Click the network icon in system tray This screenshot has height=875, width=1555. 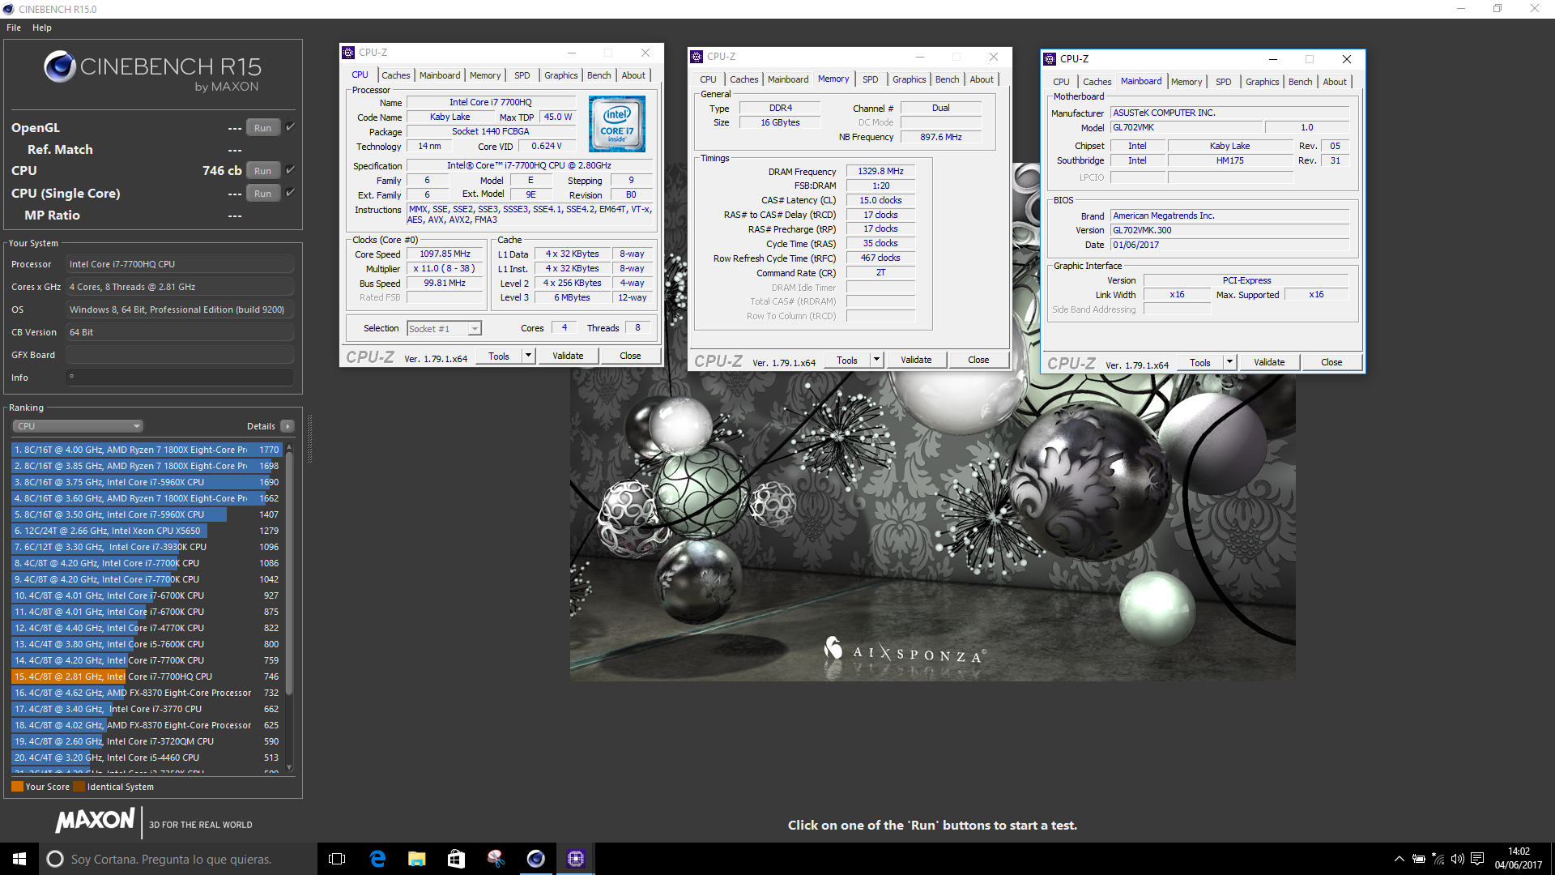1438,859
